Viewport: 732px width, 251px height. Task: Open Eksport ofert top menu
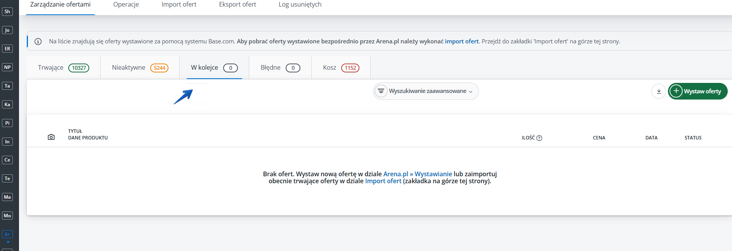[238, 5]
